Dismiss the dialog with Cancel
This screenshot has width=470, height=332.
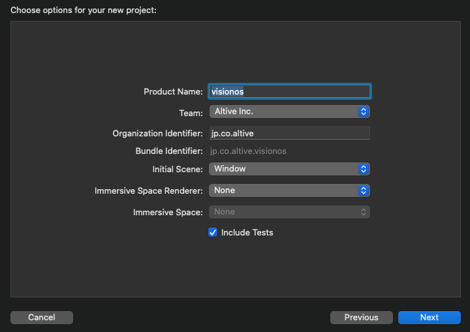(x=42, y=317)
